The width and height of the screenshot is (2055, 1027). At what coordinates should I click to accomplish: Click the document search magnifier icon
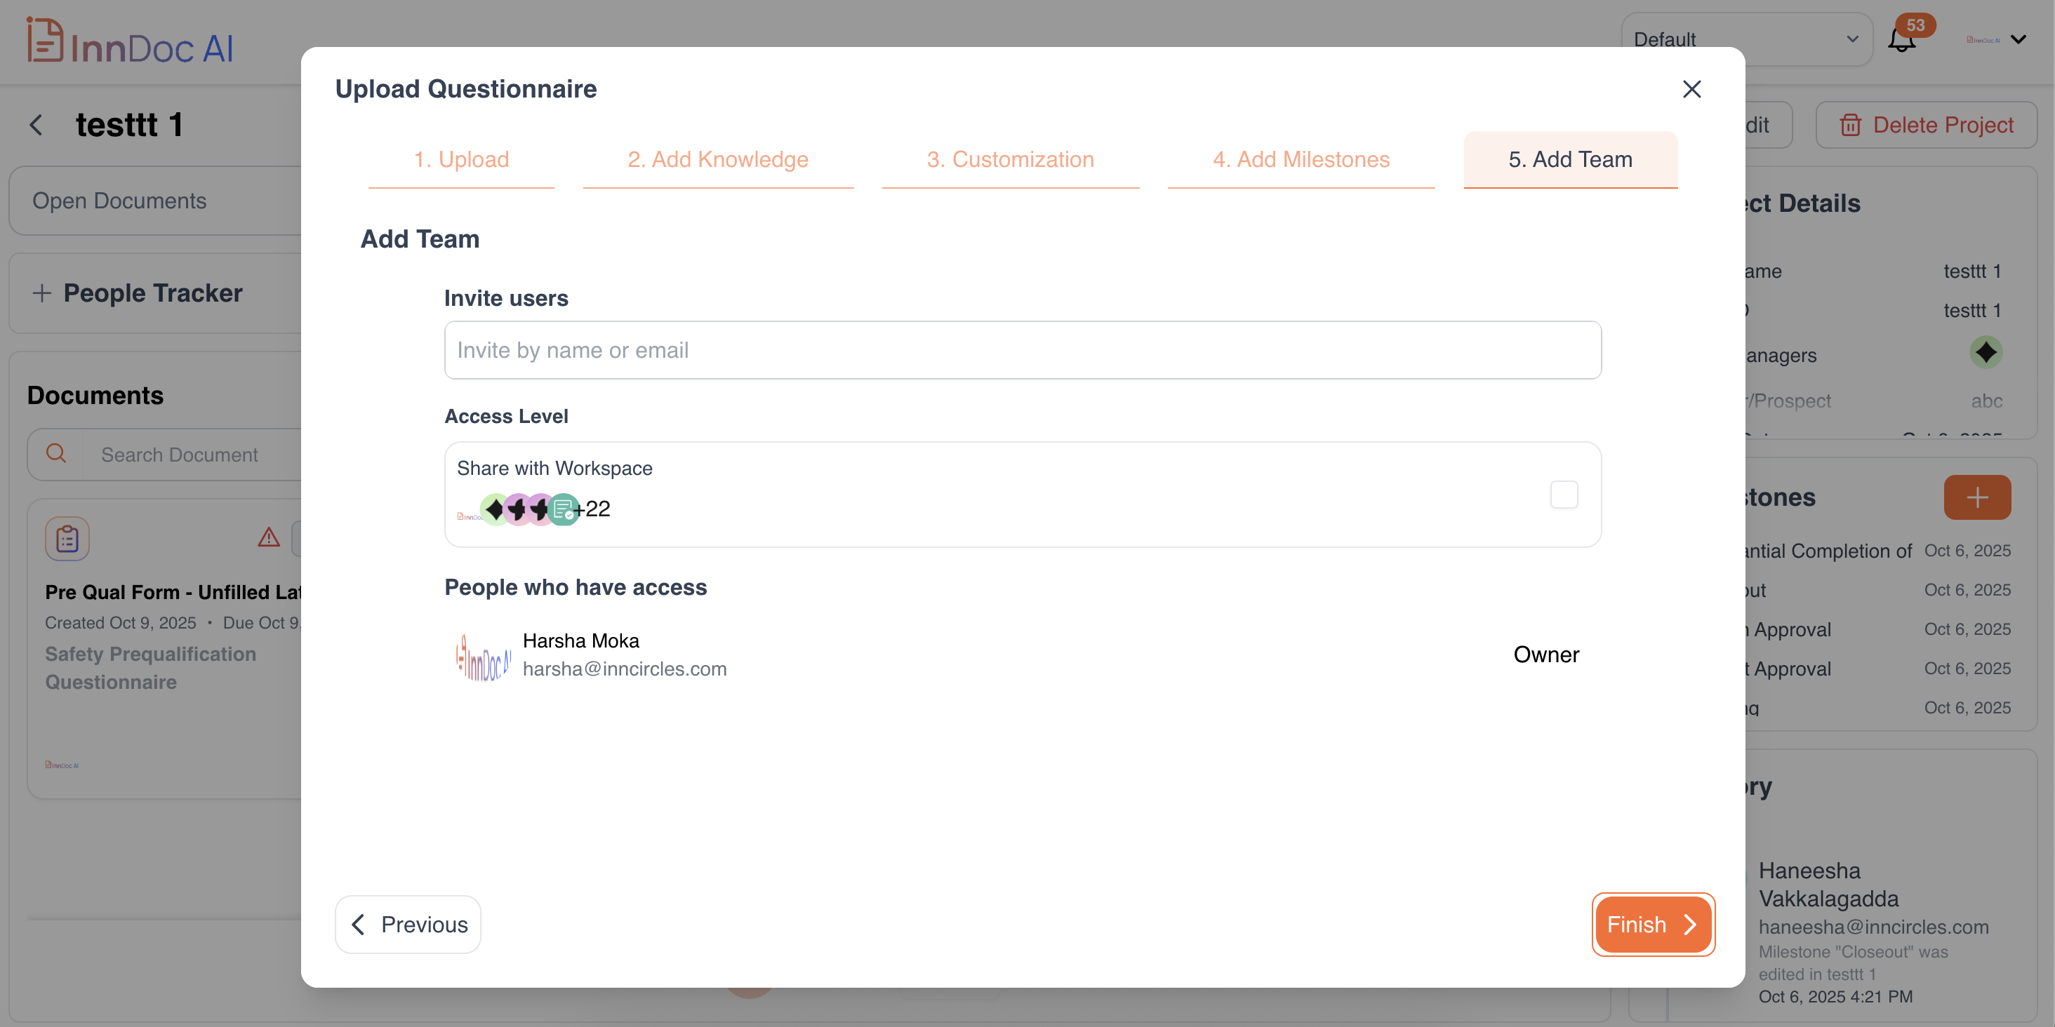(x=56, y=454)
